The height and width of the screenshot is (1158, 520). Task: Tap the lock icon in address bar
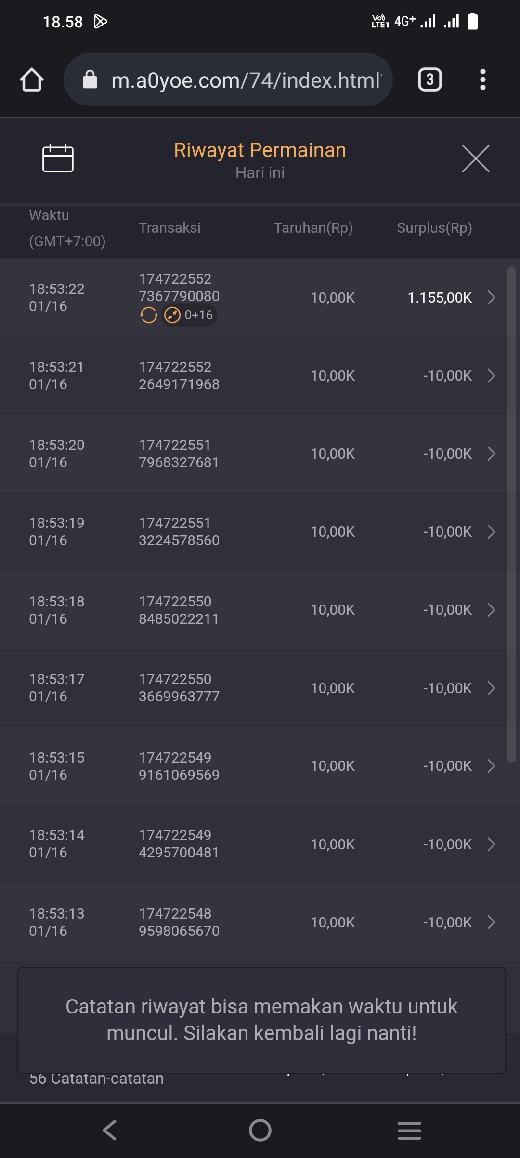90,79
